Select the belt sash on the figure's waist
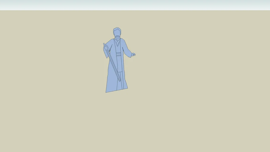 (x=118, y=54)
